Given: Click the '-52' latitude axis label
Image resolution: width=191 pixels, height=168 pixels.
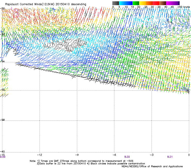Looking at the screenshot, I should coord(2,34).
